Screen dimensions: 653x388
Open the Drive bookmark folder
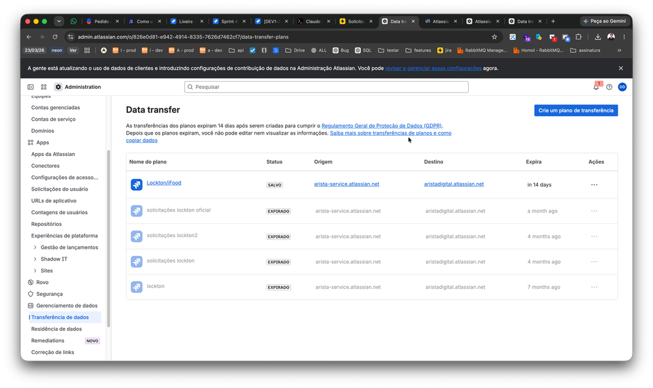click(295, 50)
